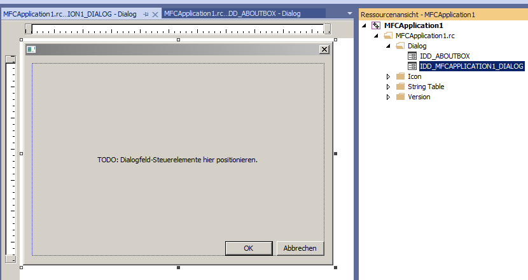Screen dimensions: 528x280
Task: Select the String Table folder label
Action: [426, 87]
